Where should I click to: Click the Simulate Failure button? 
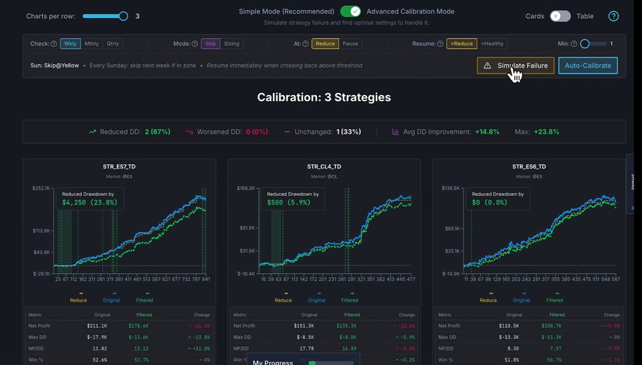point(516,66)
